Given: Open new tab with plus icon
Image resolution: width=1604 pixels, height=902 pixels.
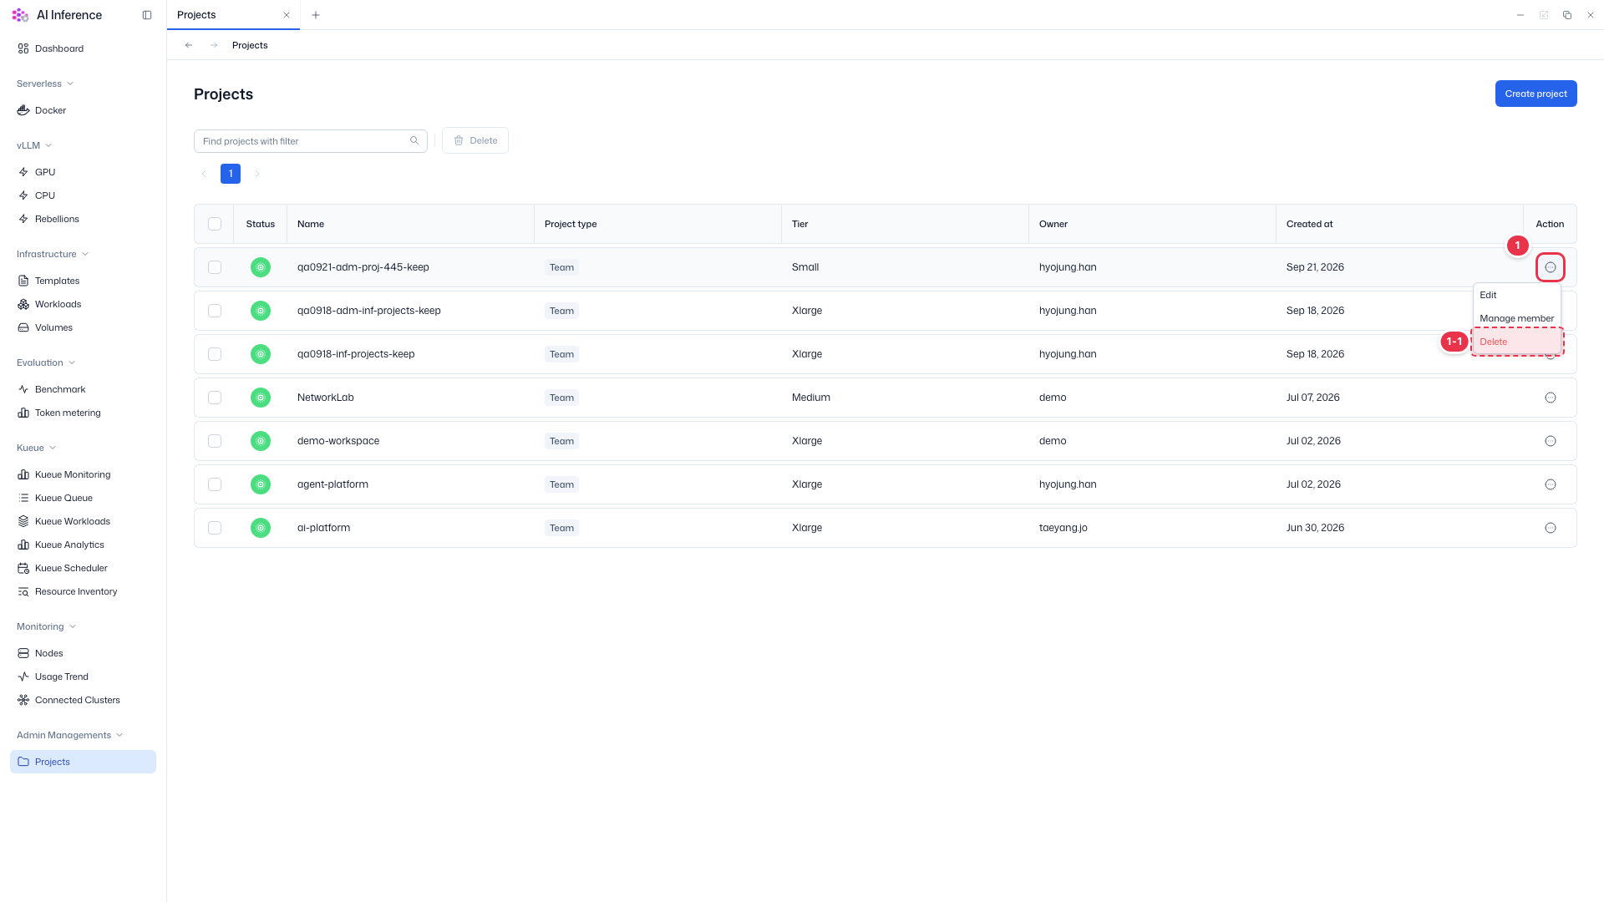Looking at the screenshot, I should [316, 15].
